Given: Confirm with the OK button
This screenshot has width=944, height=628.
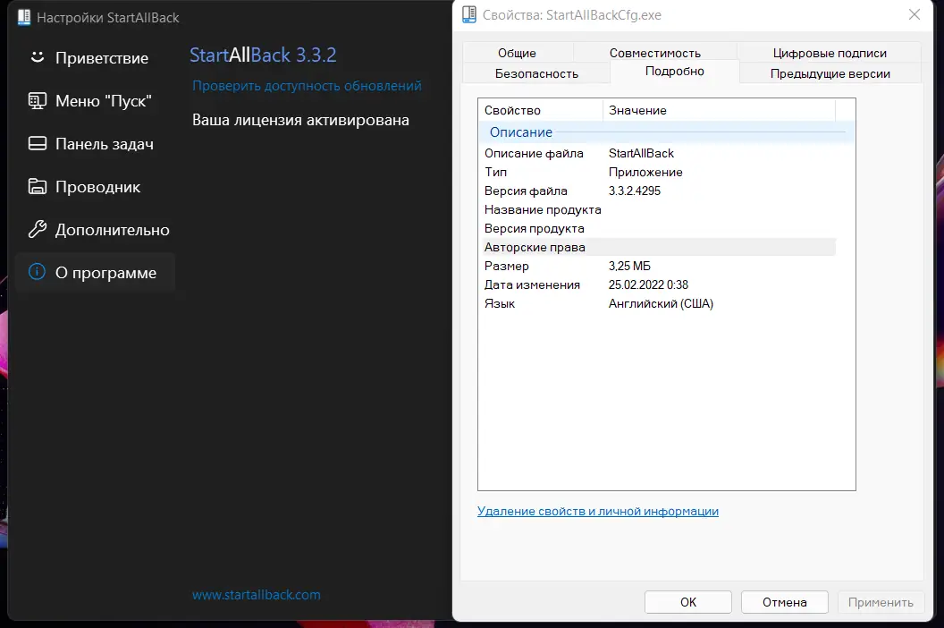Looking at the screenshot, I should point(688,602).
